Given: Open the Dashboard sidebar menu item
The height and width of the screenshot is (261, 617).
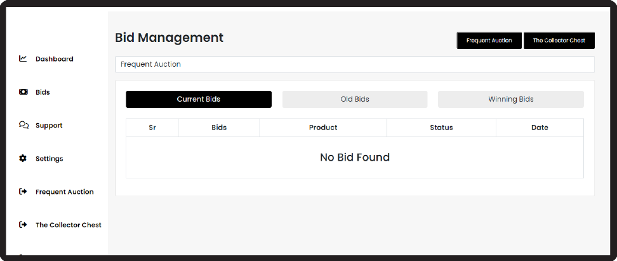Looking at the screenshot, I should coord(54,59).
